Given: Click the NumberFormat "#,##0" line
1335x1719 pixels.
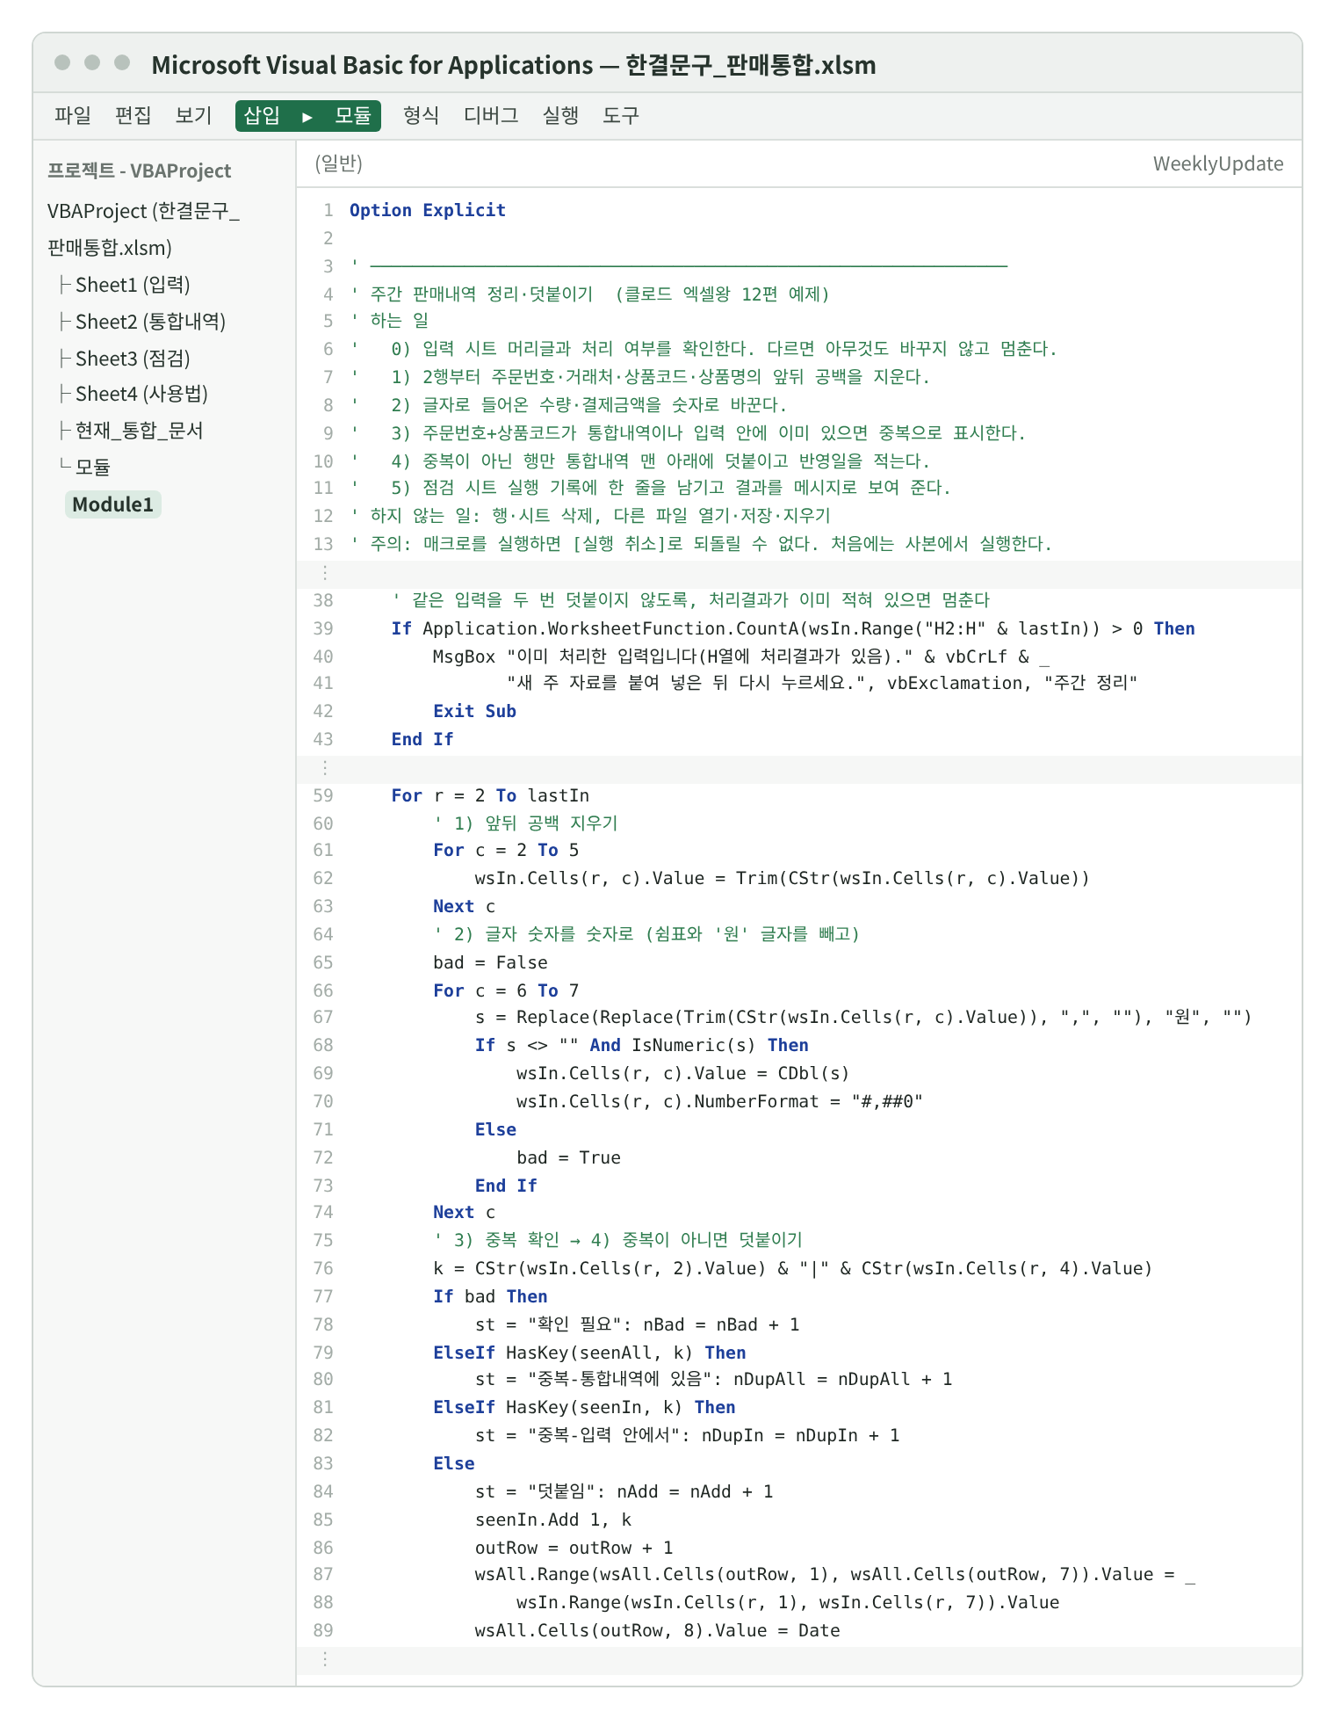Looking at the screenshot, I should (719, 1101).
